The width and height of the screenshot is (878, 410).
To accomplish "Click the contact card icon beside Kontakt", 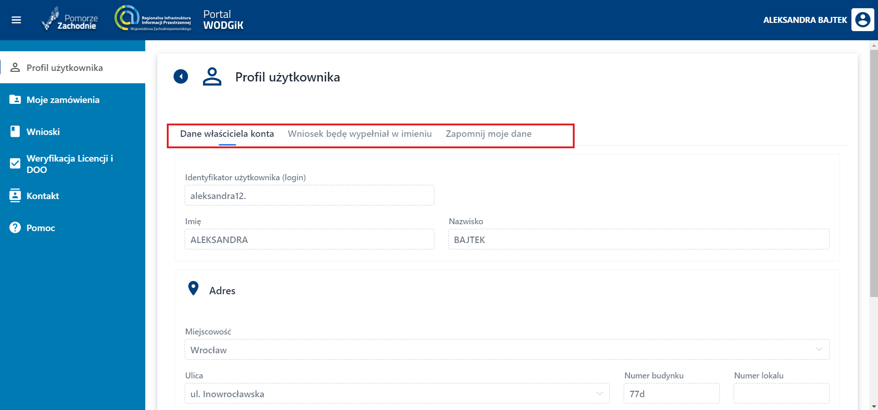I will pyautogui.click(x=15, y=195).
